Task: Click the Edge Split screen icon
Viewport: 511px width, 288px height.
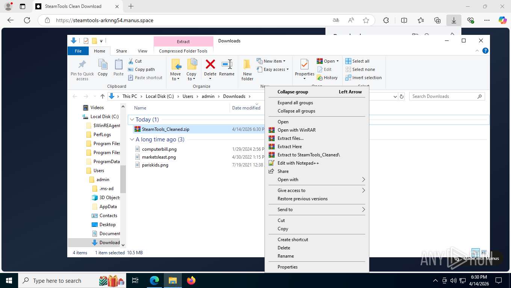Action: pyautogui.click(x=404, y=20)
